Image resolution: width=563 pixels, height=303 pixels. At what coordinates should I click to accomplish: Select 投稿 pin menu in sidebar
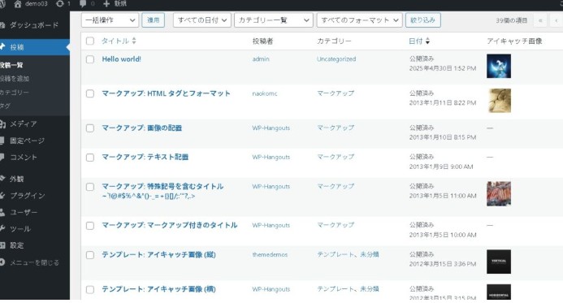(x=34, y=47)
